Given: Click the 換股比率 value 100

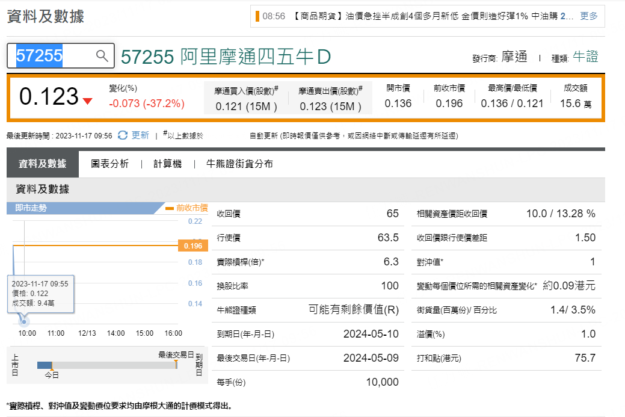Looking at the screenshot, I should (x=390, y=285).
